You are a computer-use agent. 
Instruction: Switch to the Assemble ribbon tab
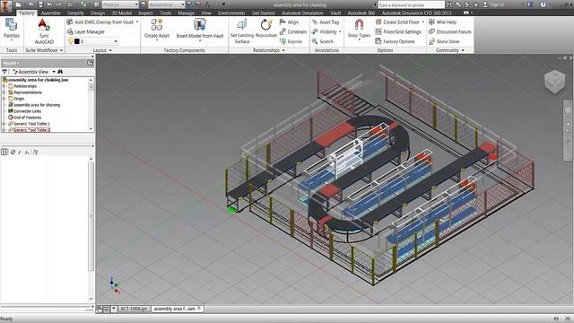coord(51,13)
